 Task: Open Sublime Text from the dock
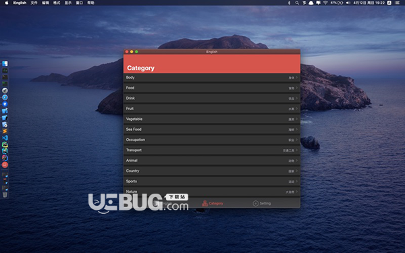(x=5, y=131)
